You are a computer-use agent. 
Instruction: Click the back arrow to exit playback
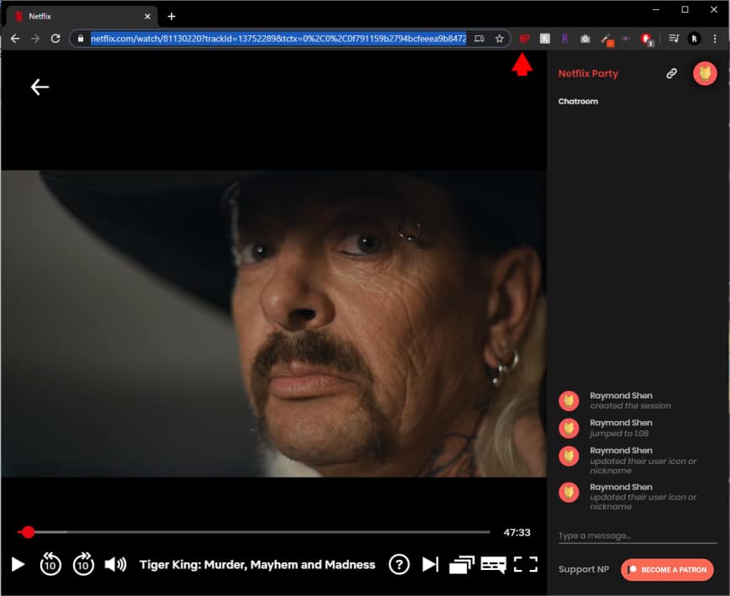tap(39, 86)
